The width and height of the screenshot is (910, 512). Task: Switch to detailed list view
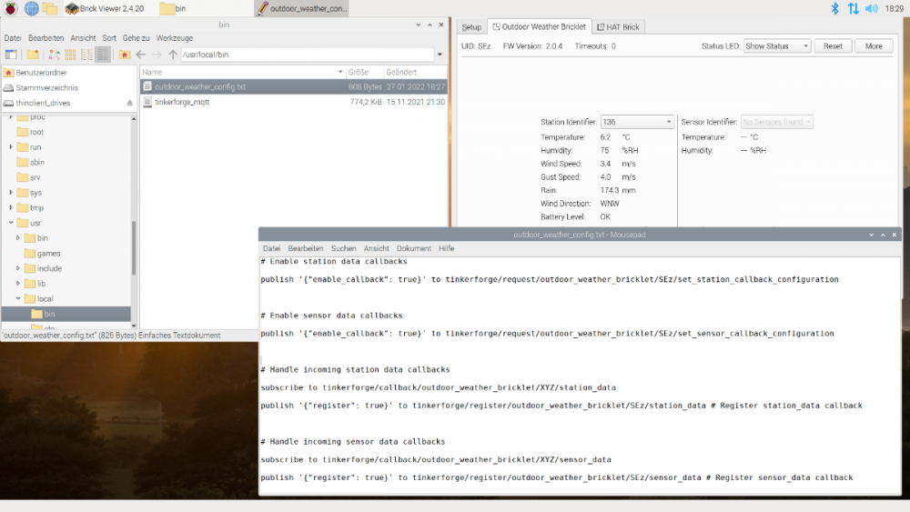click(x=103, y=55)
